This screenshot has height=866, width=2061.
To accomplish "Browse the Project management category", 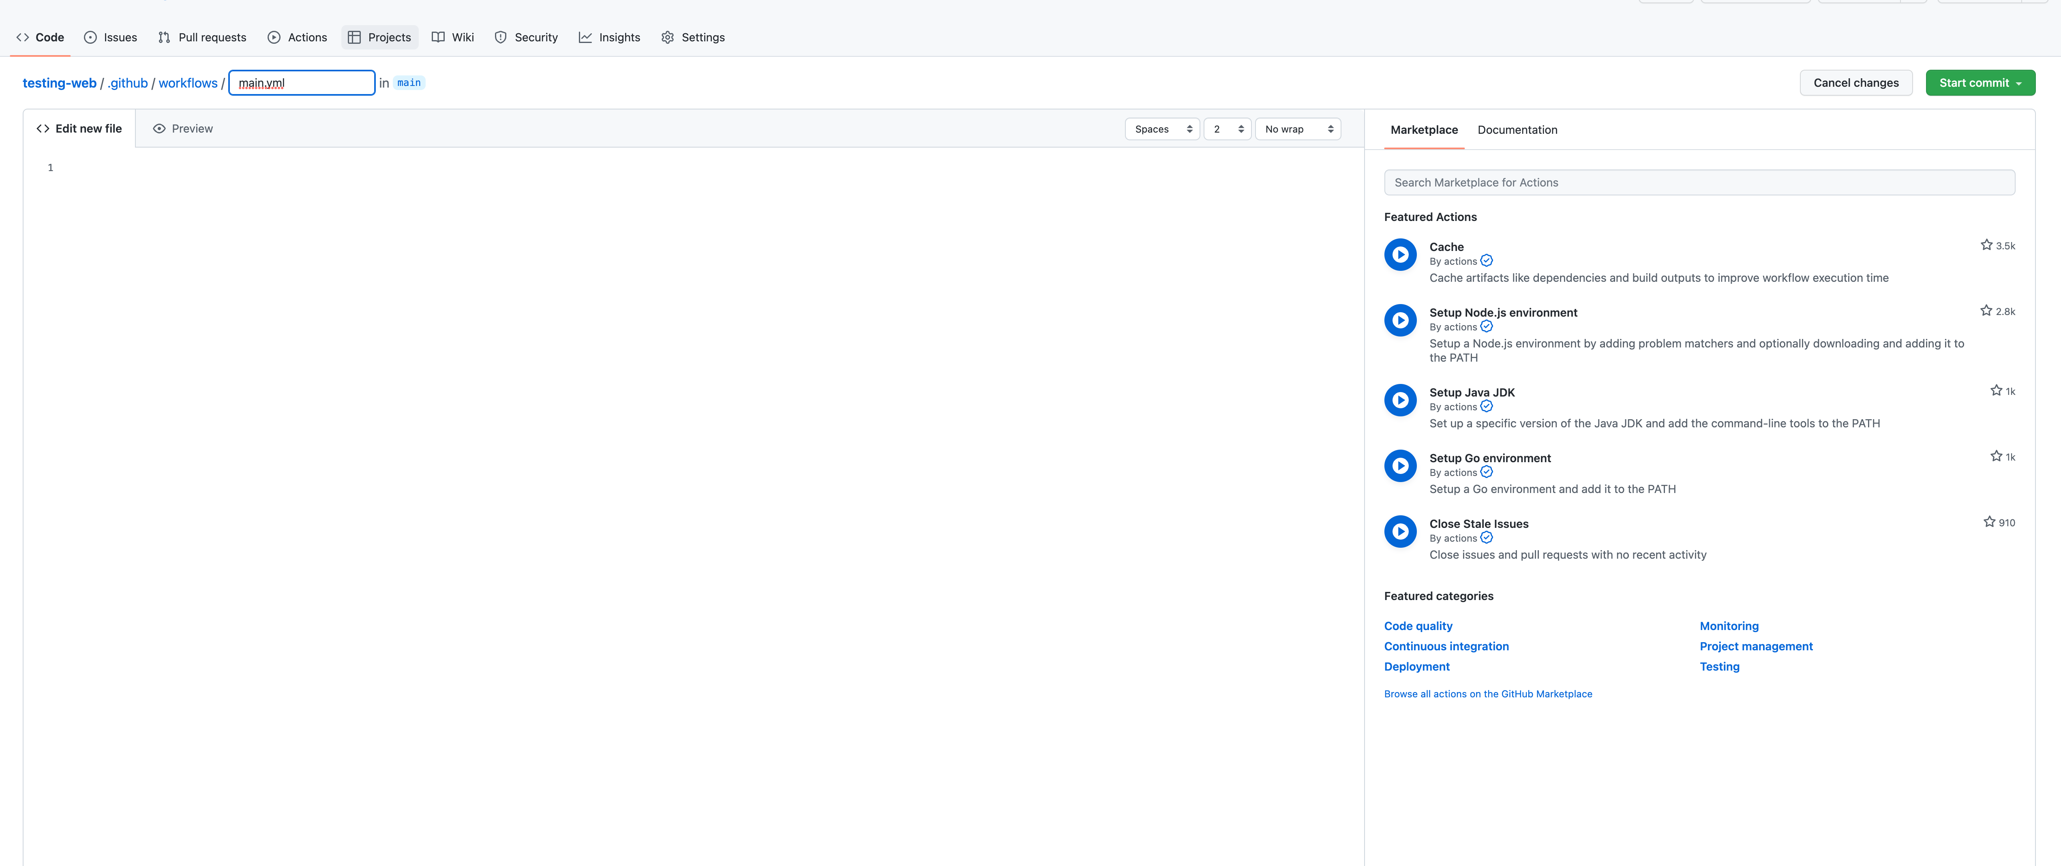I will pyautogui.click(x=1756, y=646).
